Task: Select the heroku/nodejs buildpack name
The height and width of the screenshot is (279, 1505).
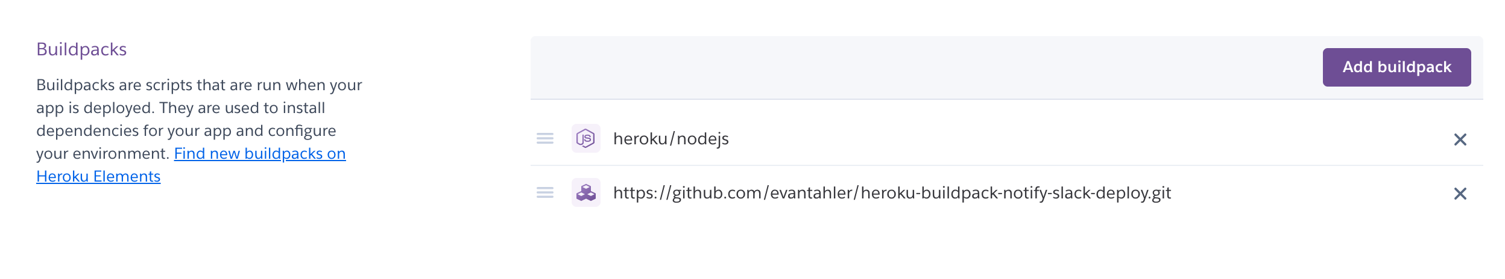Action: coord(670,139)
